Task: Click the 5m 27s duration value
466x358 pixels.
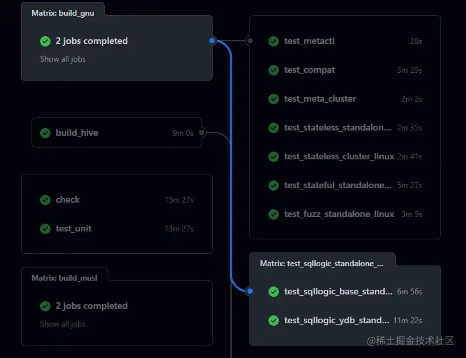Action: [x=410, y=186]
